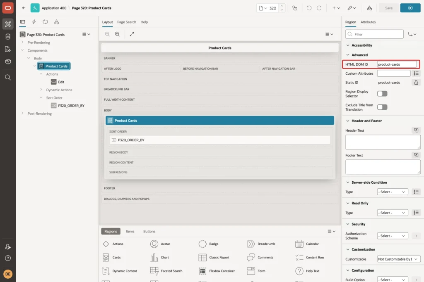
Task: Click the lock page icon in toolbar
Action: click(x=295, y=8)
